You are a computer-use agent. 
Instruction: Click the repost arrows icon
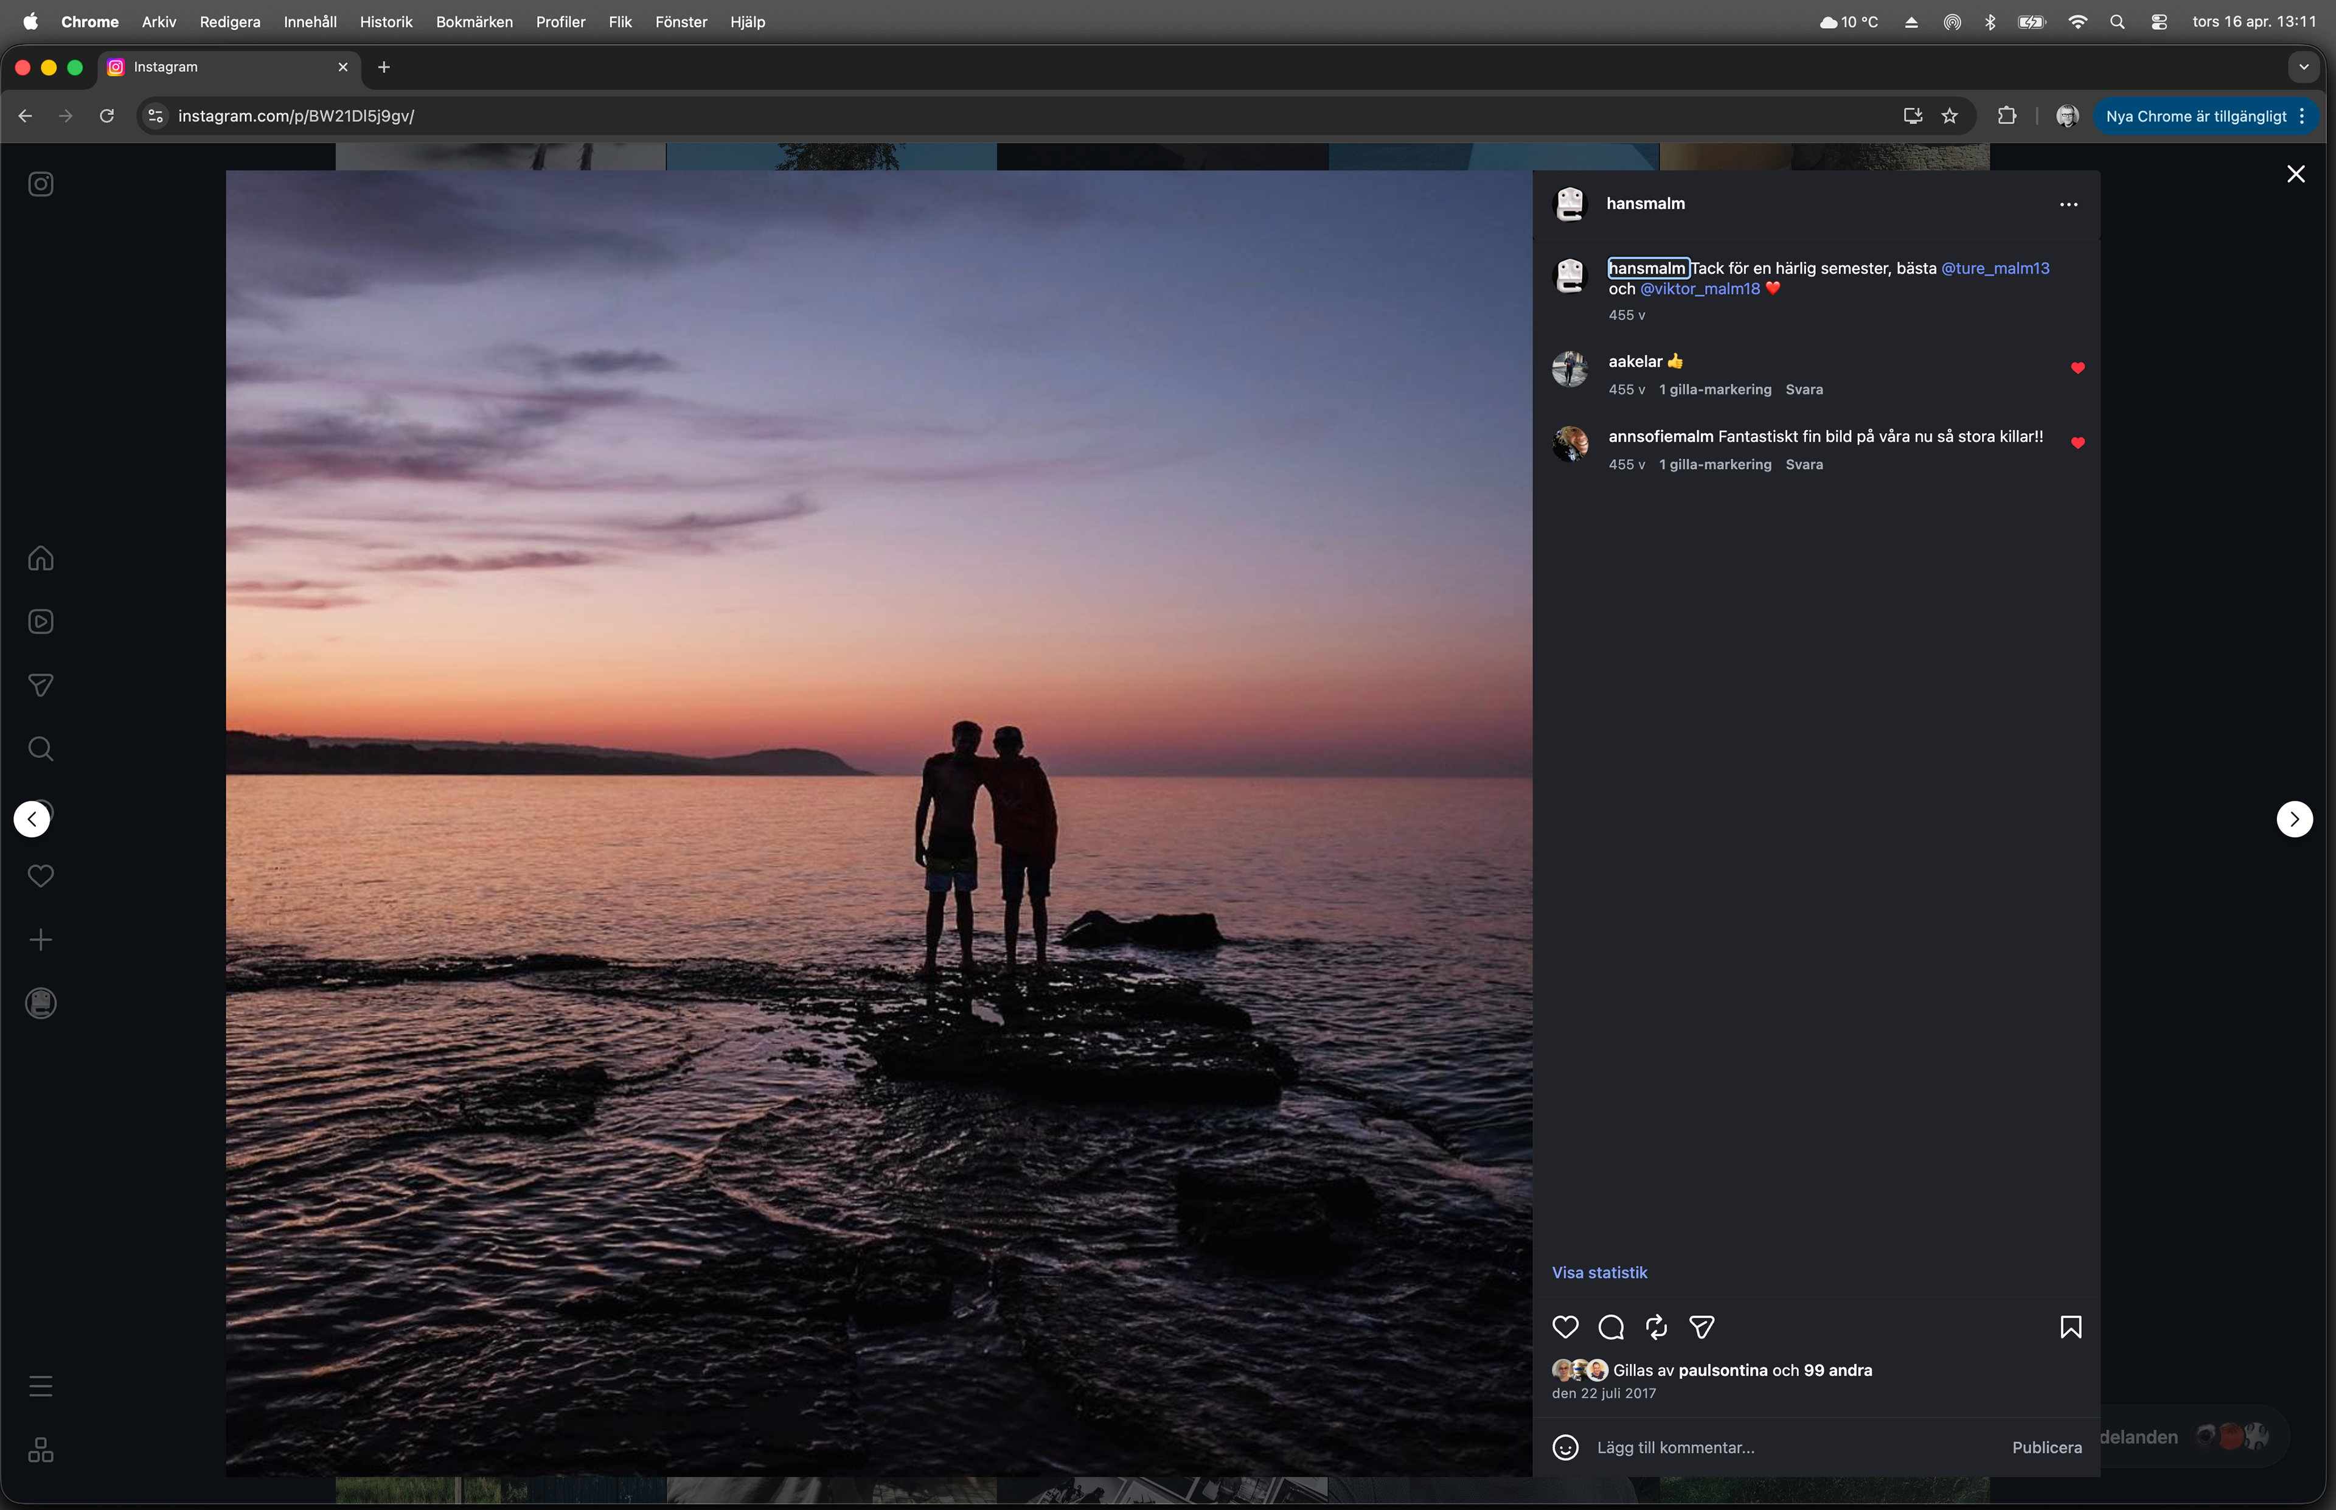pos(1656,1327)
